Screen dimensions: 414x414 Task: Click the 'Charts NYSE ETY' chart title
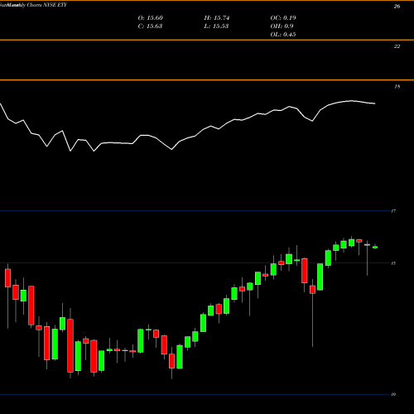pos(47,5)
